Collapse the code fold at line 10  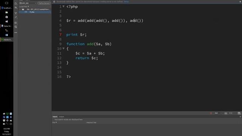click(x=64, y=48)
